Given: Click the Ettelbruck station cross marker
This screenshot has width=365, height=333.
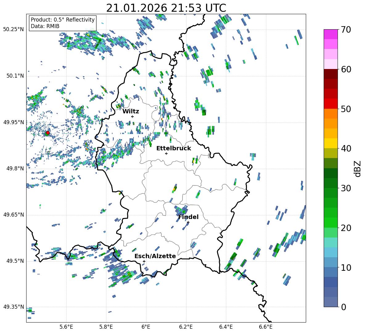Looking at the screenshot, I should [166, 153].
